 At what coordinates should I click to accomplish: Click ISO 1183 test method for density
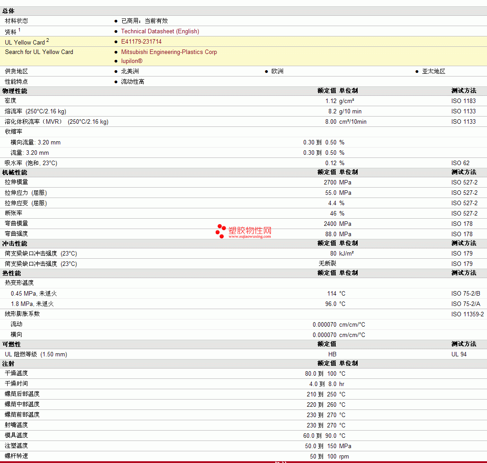point(463,101)
